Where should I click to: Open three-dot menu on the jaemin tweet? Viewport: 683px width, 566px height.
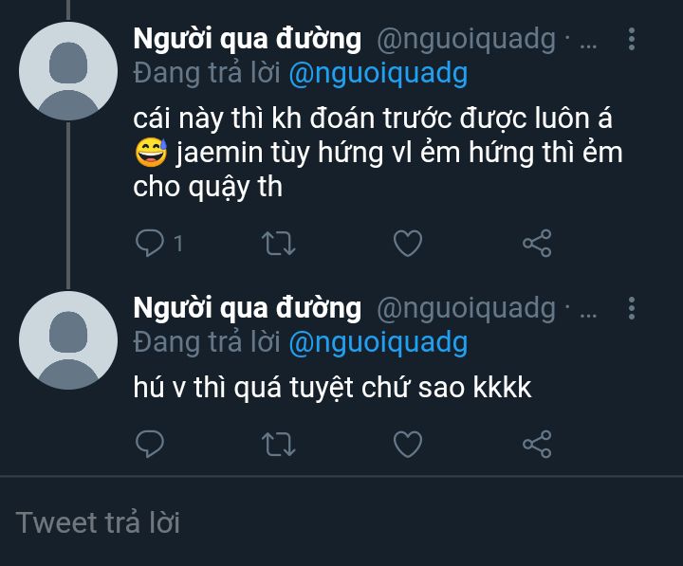click(633, 40)
